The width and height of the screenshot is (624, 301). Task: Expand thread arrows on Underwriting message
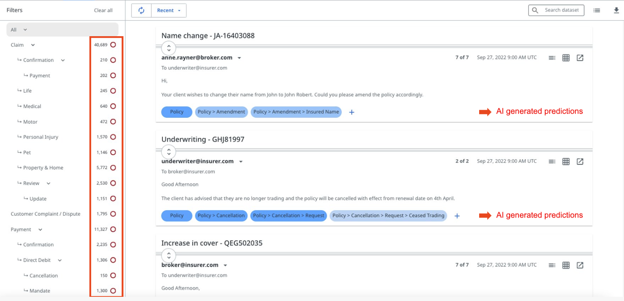pyautogui.click(x=168, y=152)
